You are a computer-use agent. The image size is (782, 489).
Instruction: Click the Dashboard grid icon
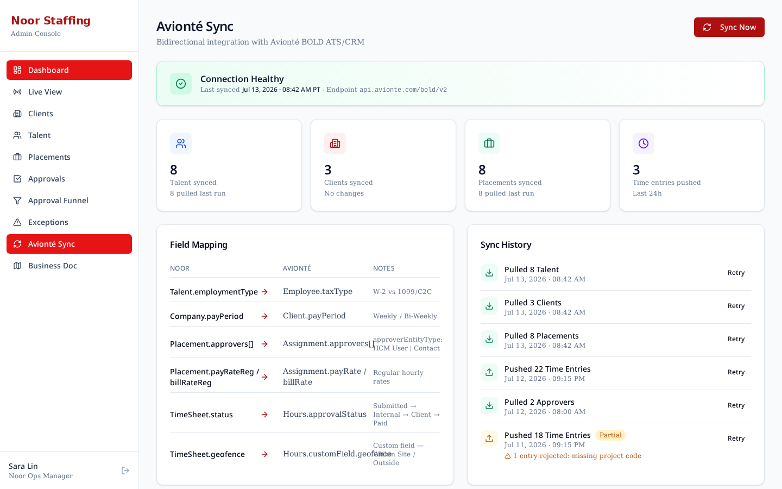pos(17,70)
